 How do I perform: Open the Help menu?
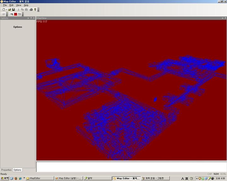point(26,5)
